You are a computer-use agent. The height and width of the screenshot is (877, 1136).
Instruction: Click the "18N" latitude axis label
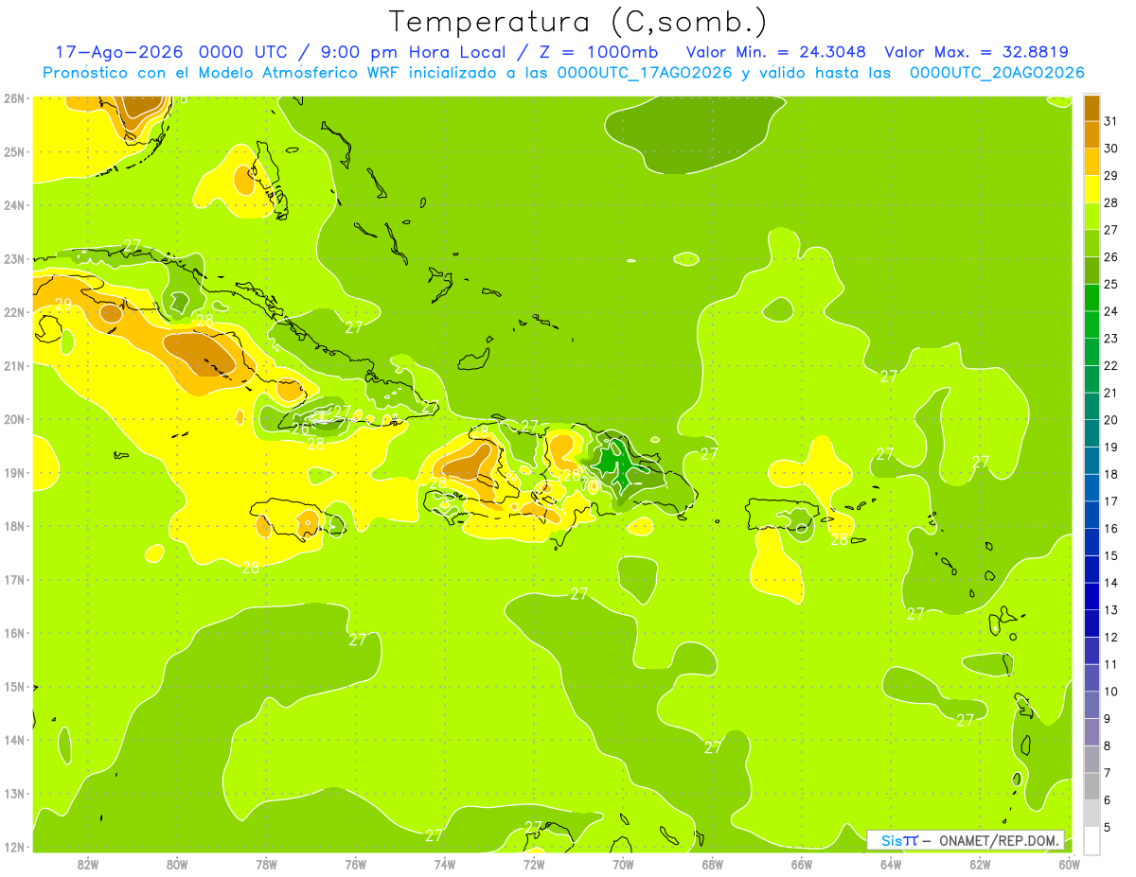point(14,526)
